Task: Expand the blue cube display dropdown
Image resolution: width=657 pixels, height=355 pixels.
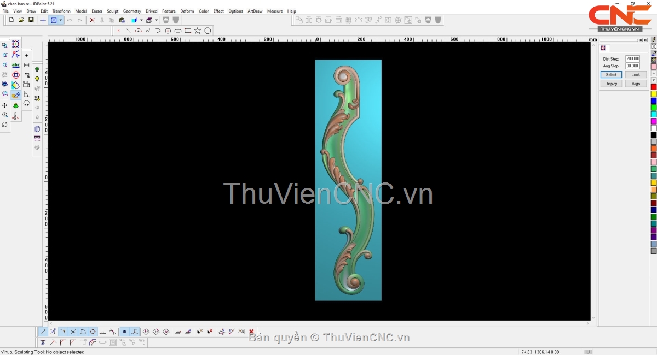Action: point(141,20)
